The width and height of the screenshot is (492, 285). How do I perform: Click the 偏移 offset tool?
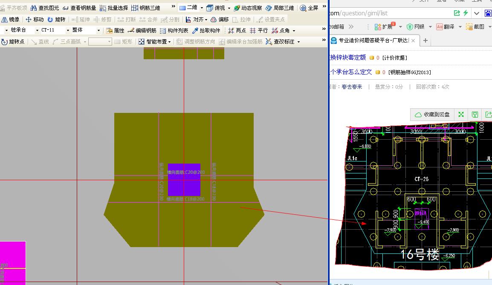coord(220,20)
